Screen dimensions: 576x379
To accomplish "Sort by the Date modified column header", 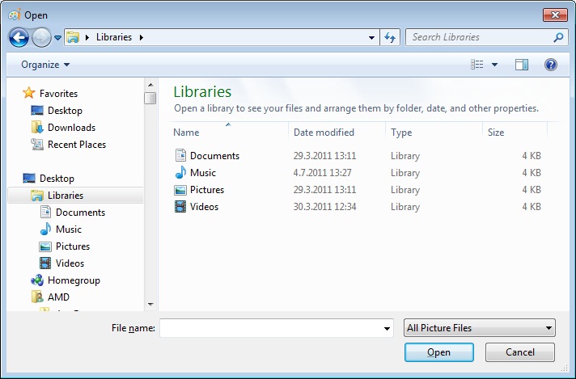I will coord(324,133).
